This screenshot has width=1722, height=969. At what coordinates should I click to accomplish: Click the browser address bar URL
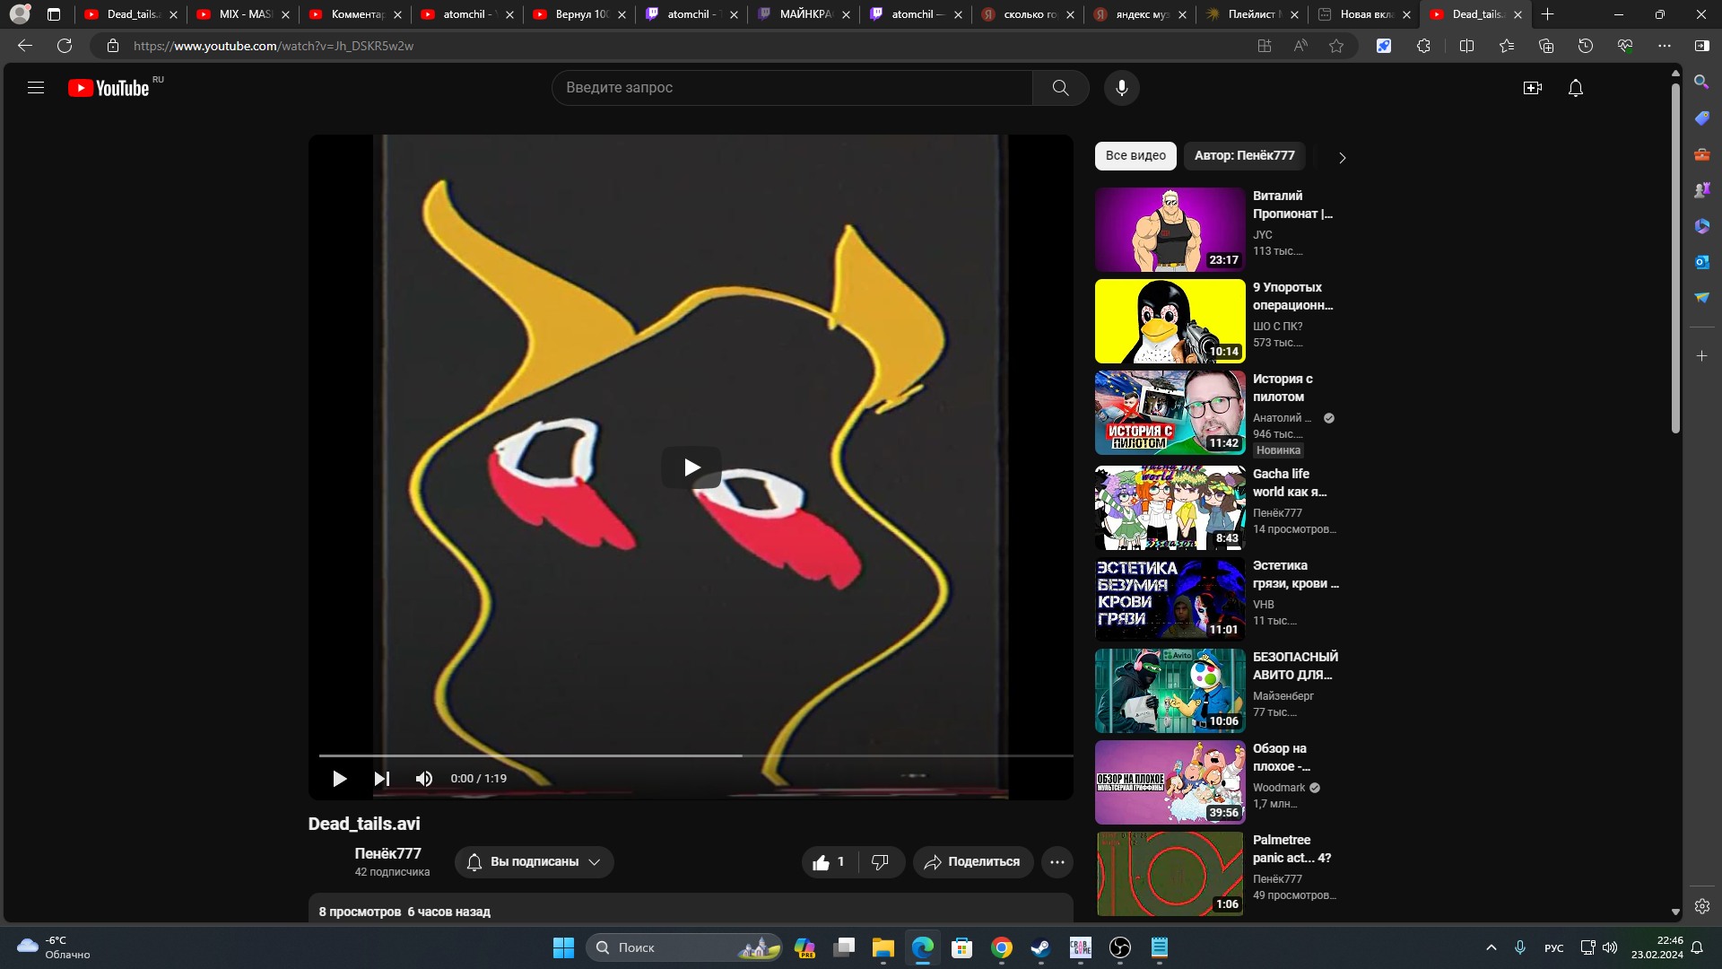pos(274,46)
